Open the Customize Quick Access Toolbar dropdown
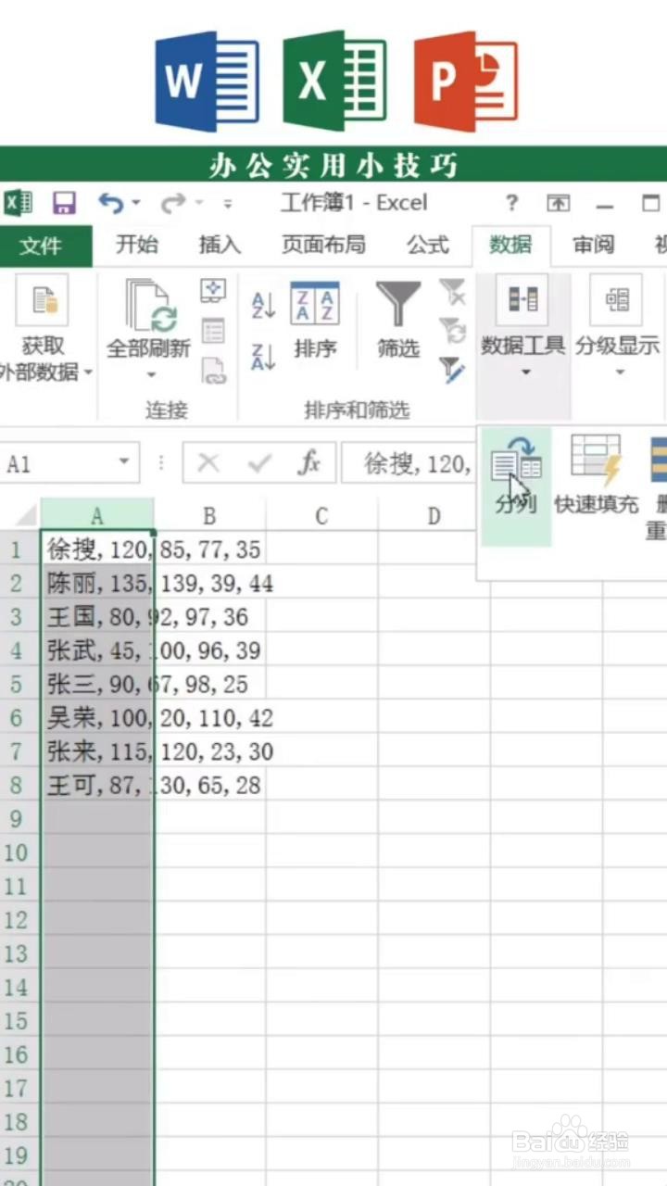The image size is (667, 1186). (x=227, y=204)
